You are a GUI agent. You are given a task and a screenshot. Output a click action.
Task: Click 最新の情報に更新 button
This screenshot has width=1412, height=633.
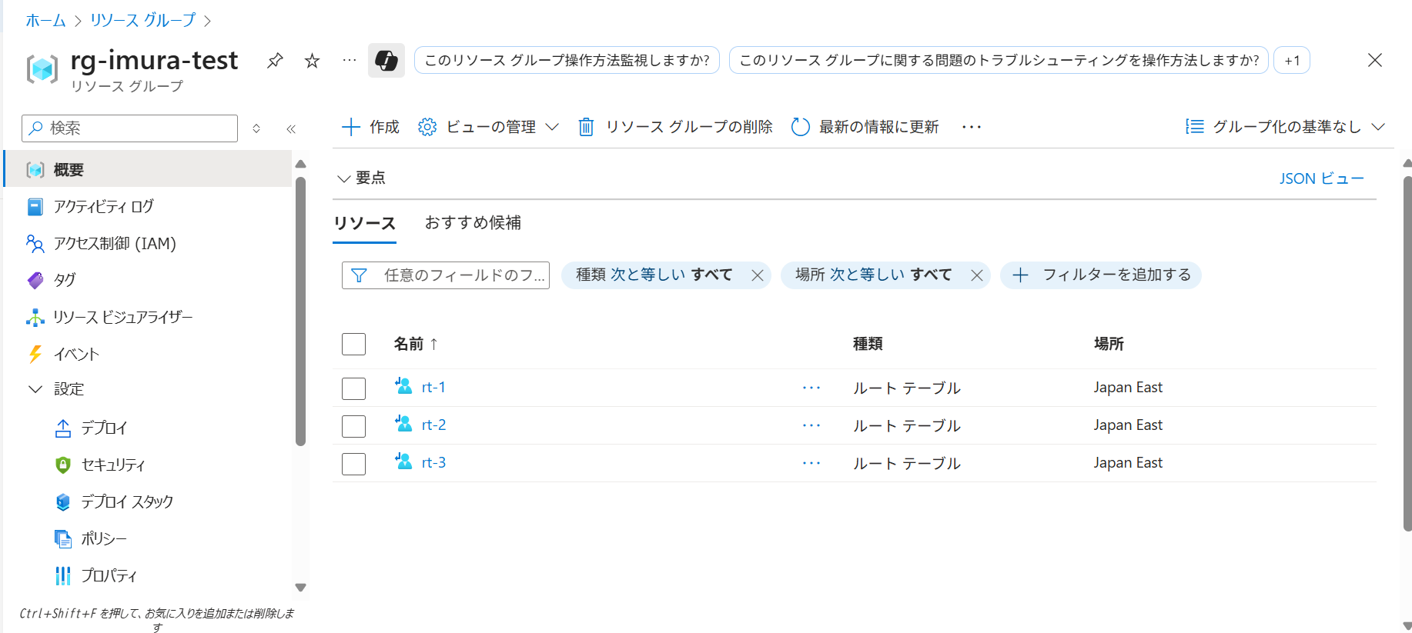[x=865, y=127]
